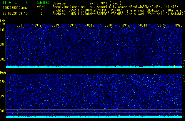The width and height of the screenshot is (185, 121).
Task: Click Rch yellow meteor mark near 0913
Action: (x=58, y=117)
